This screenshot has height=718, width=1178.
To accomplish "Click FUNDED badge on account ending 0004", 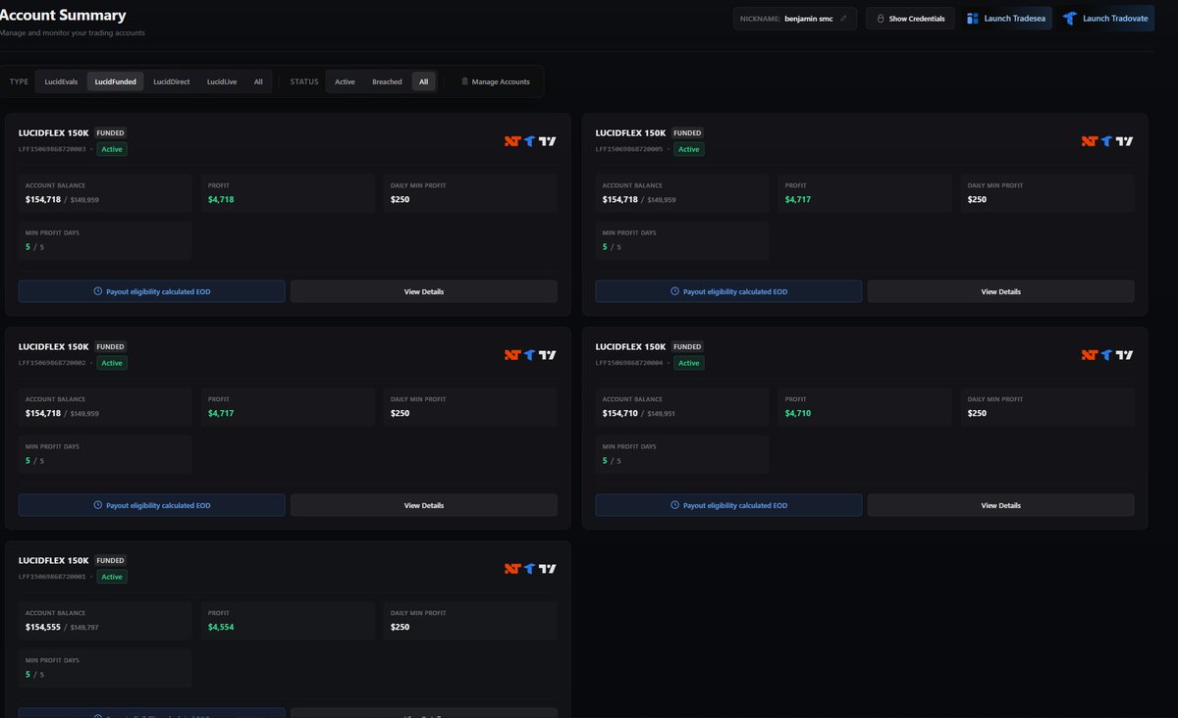I will pos(687,346).
